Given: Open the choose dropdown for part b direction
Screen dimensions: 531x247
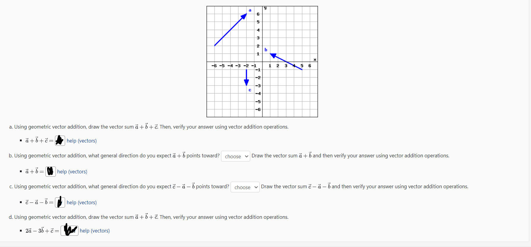Looking at the screenshot, I should pyautogui.click(x=235, y=156).
